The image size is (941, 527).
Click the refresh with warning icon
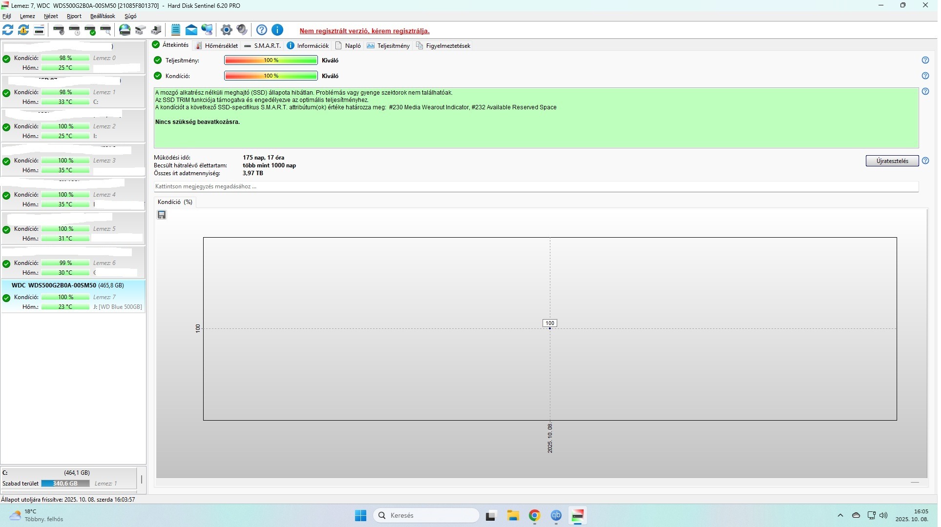click(x=23, y=30)
